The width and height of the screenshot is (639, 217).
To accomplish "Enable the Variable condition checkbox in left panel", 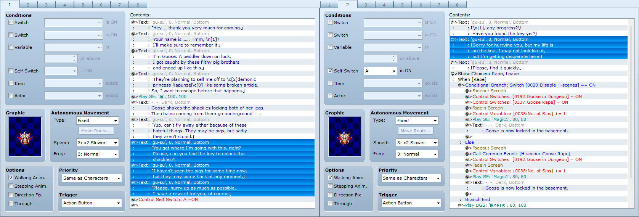I will click(x=11, y=47).
